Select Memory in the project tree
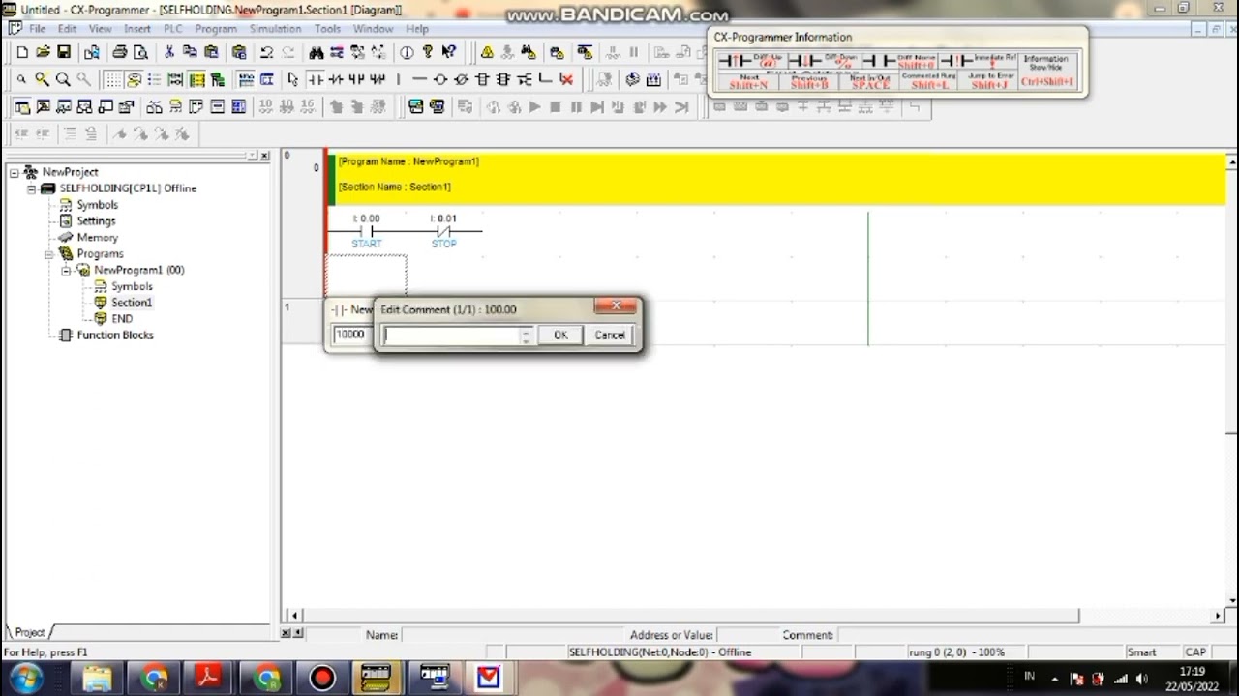 (98, 237)
